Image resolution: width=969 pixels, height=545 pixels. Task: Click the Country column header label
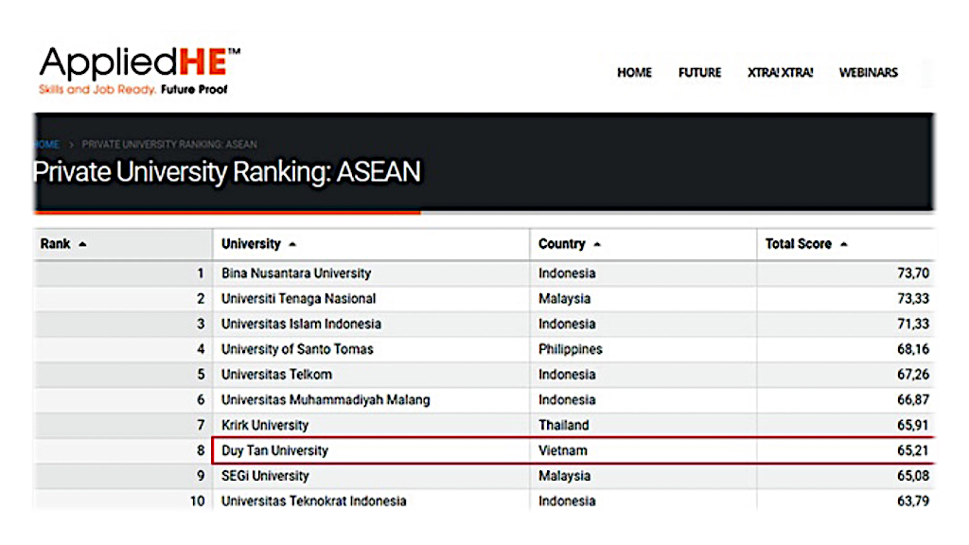pos(562,244)
